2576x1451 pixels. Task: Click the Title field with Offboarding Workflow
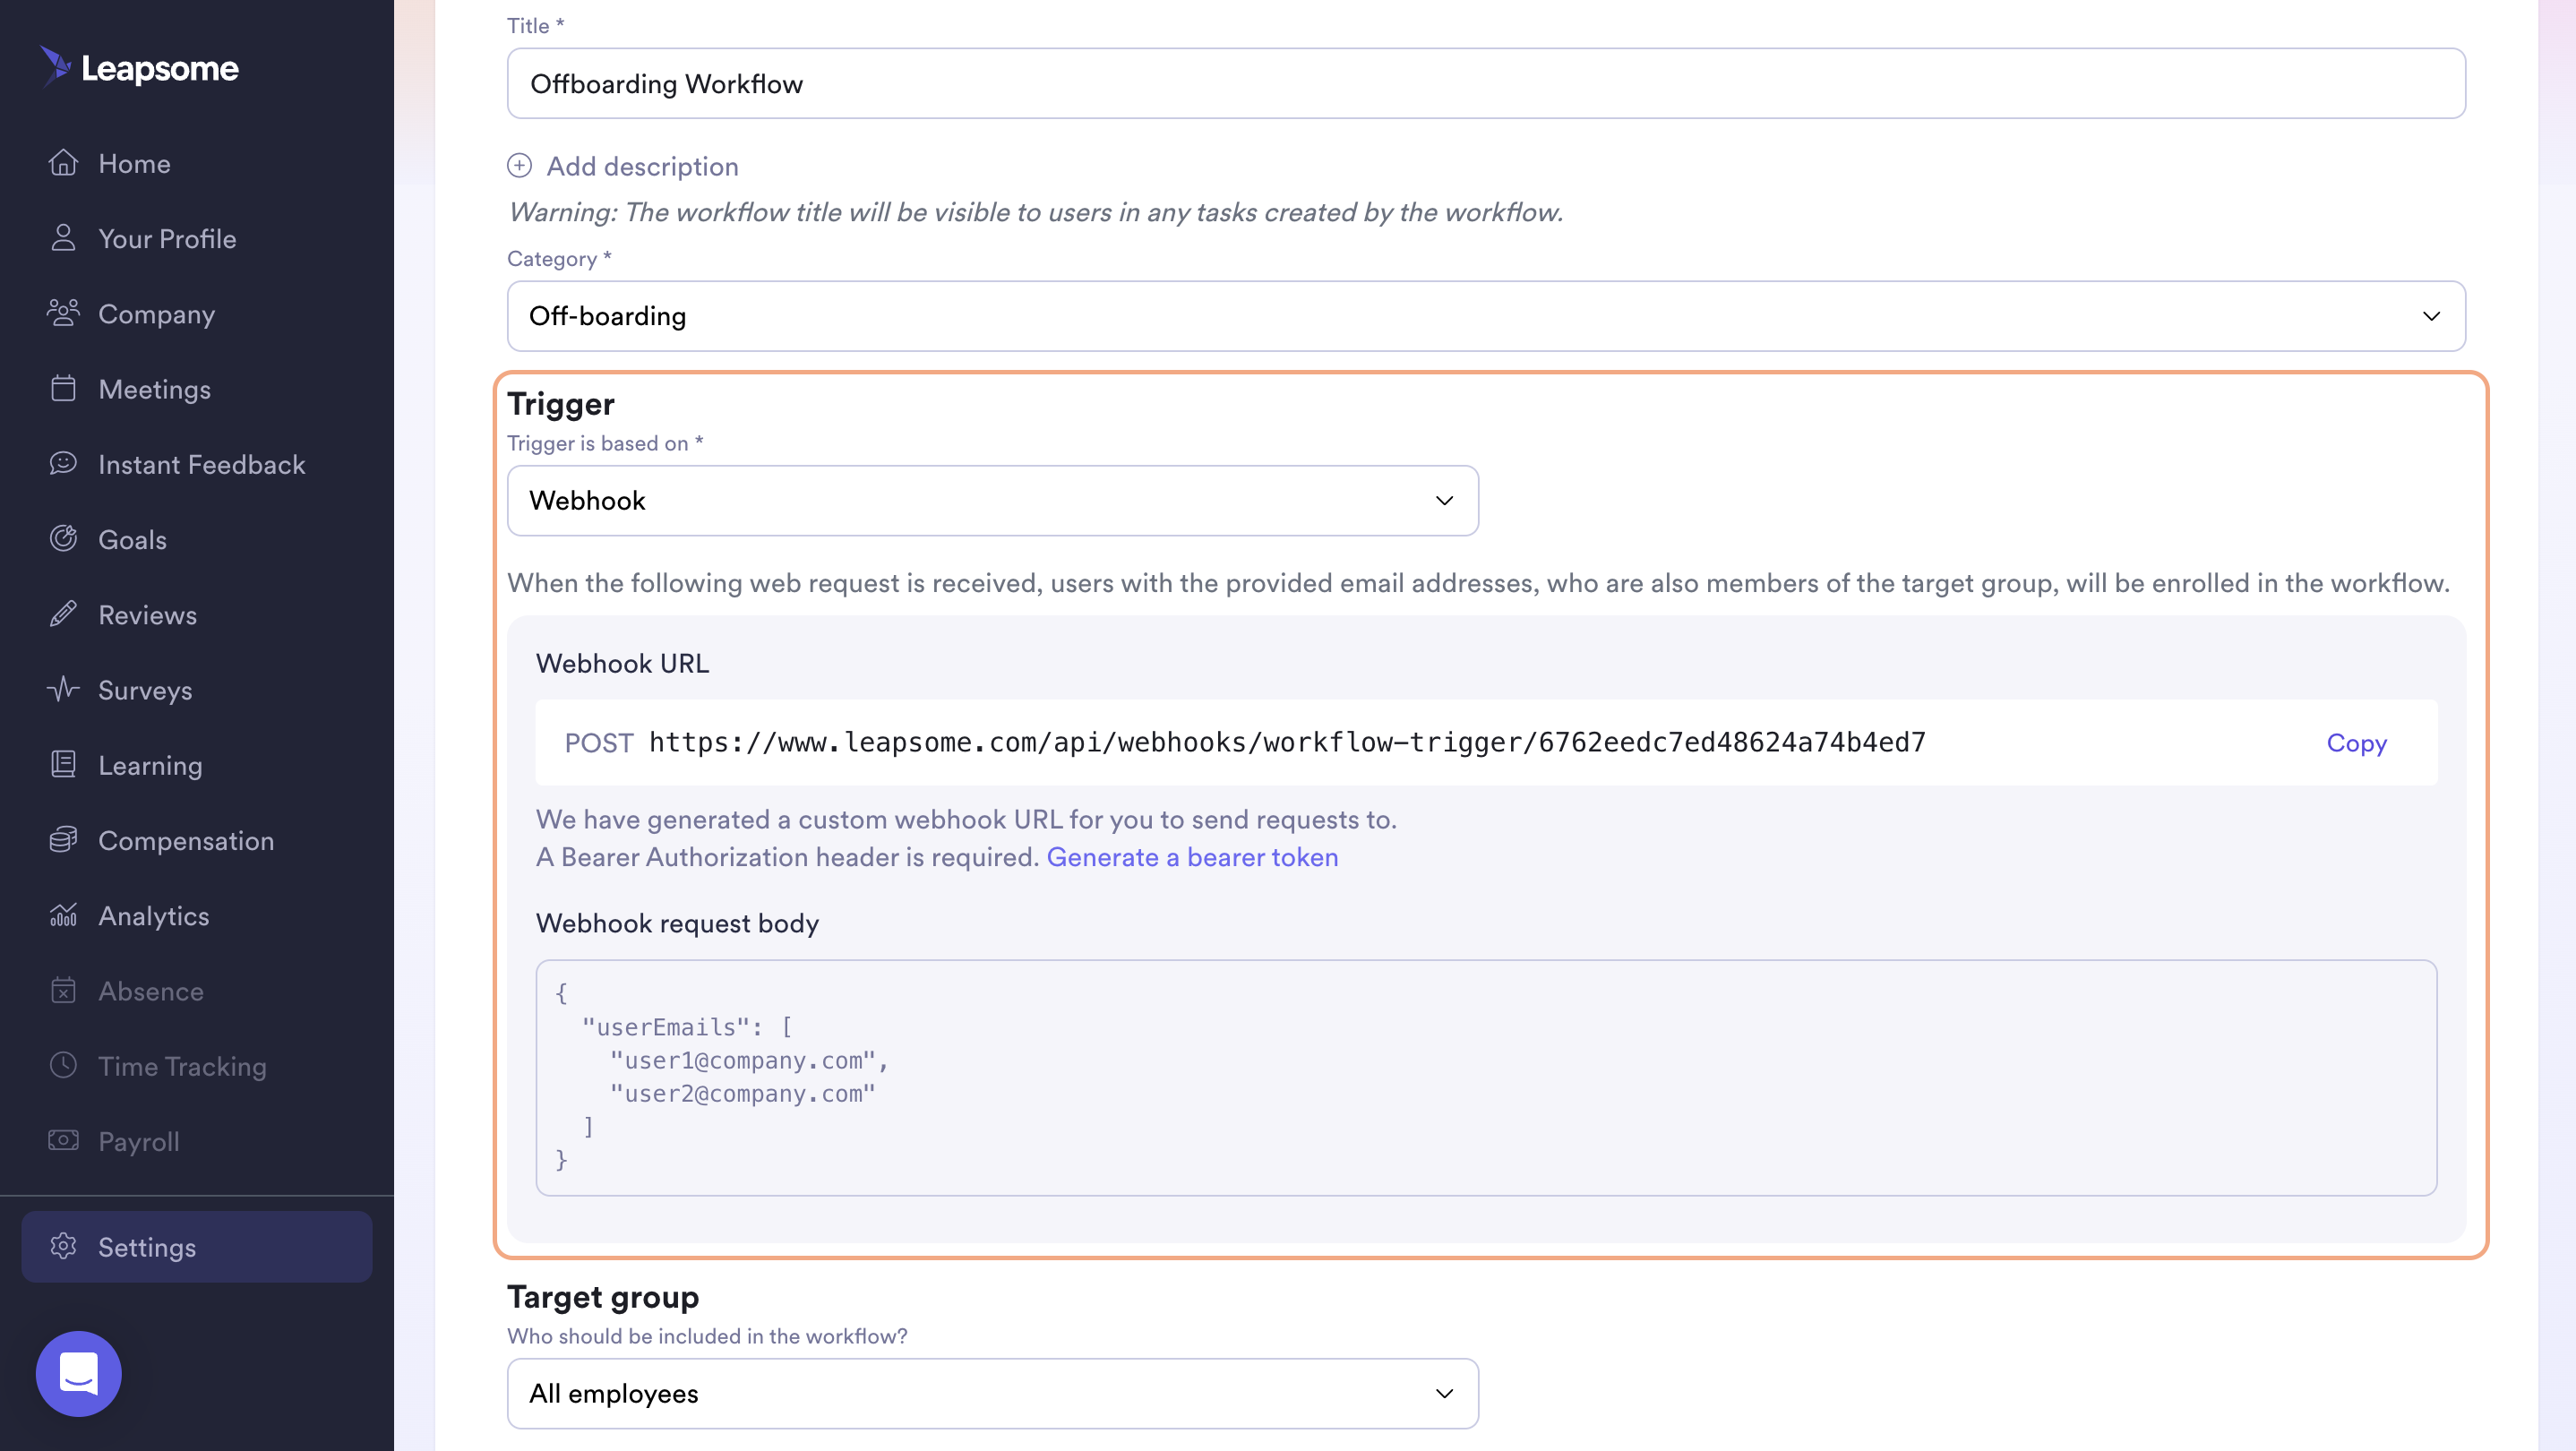click(1486, 83)
